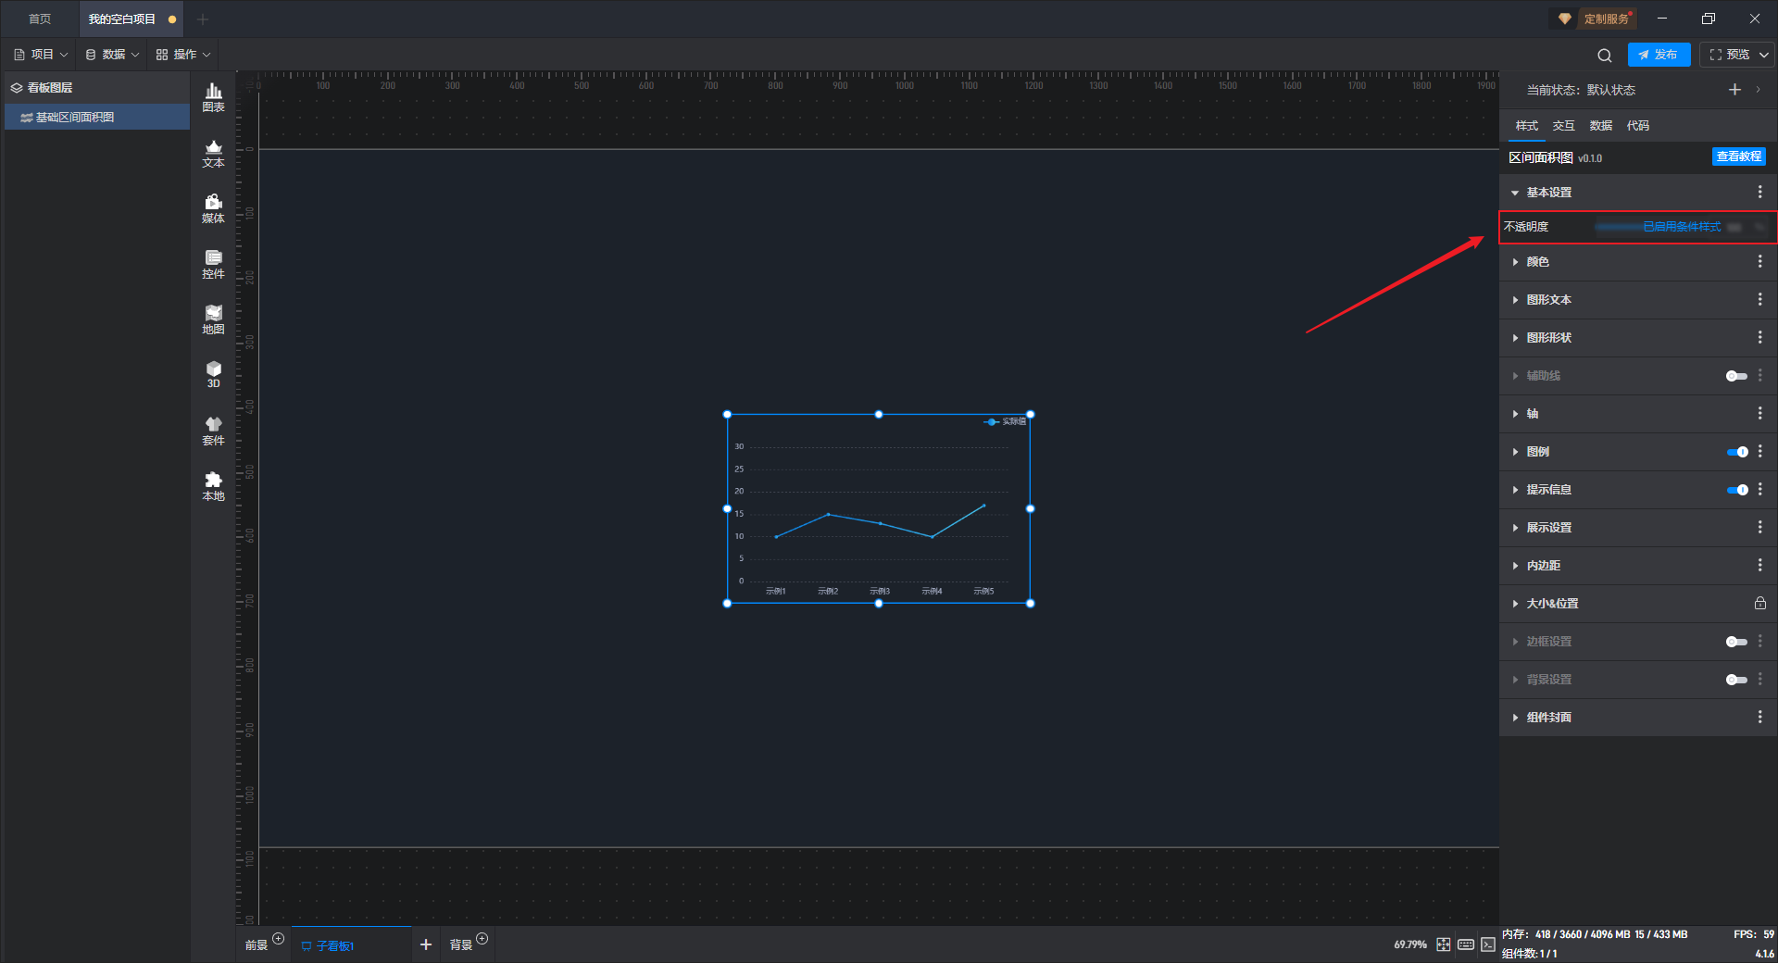Expand the 颜色 color section

[1537, 262]
